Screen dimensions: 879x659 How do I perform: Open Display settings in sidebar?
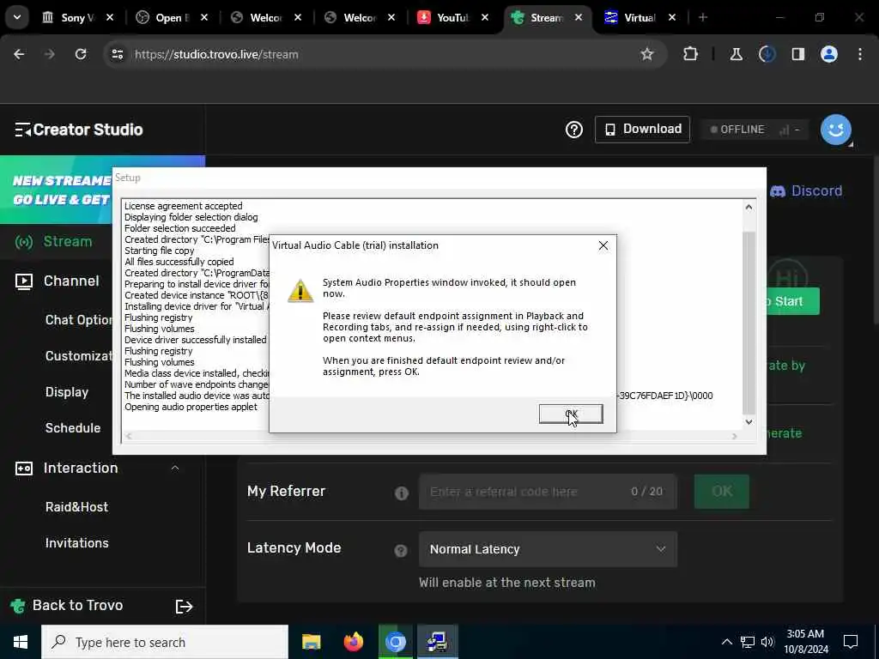click(x=67, y=391)
